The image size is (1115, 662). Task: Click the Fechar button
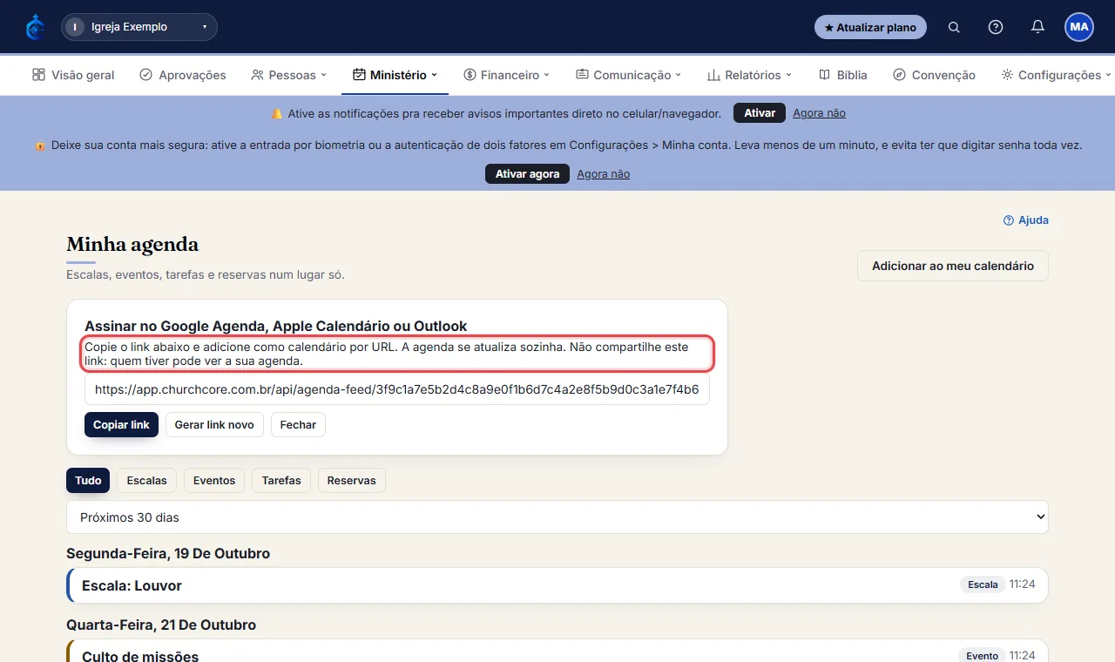click(x=298, y=425)
